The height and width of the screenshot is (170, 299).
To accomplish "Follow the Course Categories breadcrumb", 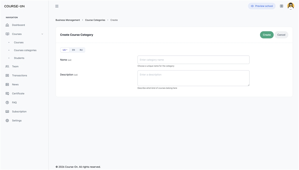I will click(95, 20).
